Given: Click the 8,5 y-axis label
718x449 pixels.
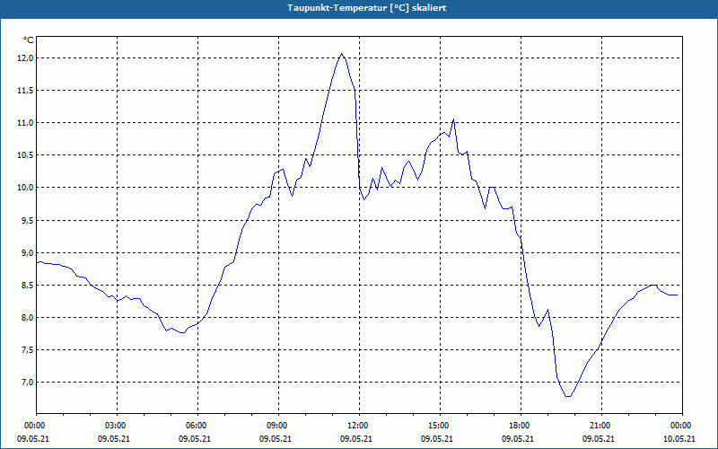Looking at the screenshot, I should [x=27, y=285].
